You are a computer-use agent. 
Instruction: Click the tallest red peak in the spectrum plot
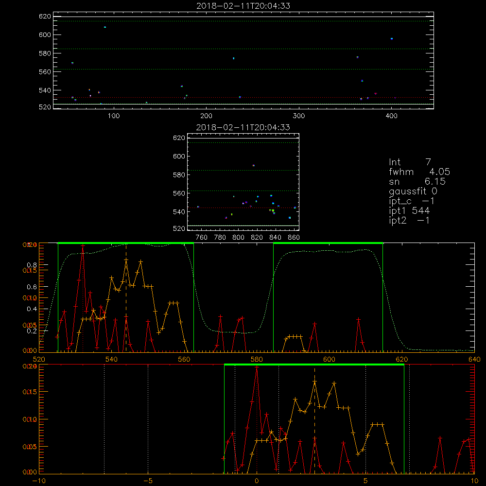coord(83,245)
